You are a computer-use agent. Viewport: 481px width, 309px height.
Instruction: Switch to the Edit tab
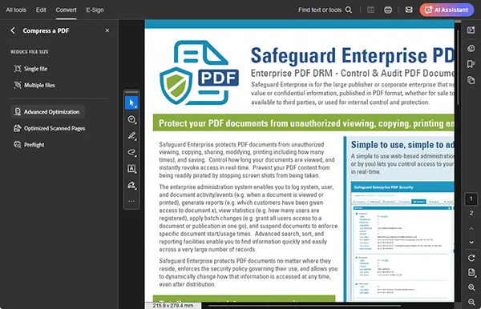[41, 10]
